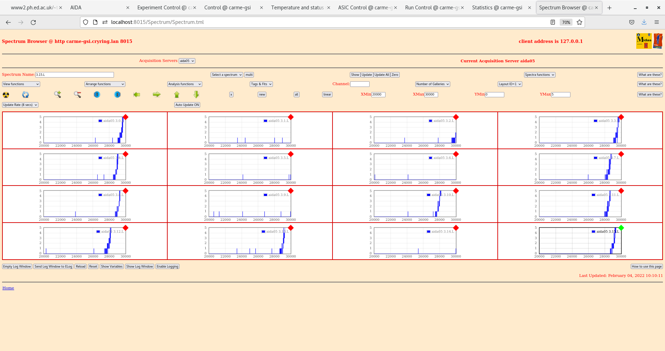Image resolution: width=665 pixels, height=351 pixels.
Task: Expand the View functions dropdown
Action: (21, 84)
